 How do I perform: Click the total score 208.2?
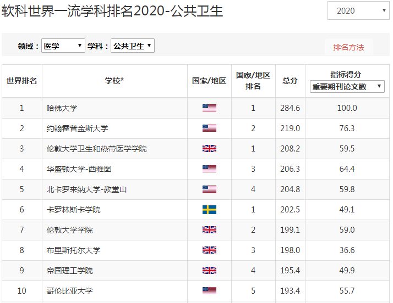(290, 149)
